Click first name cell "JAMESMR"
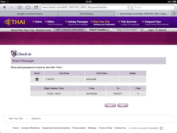 [x=102, y=79]
